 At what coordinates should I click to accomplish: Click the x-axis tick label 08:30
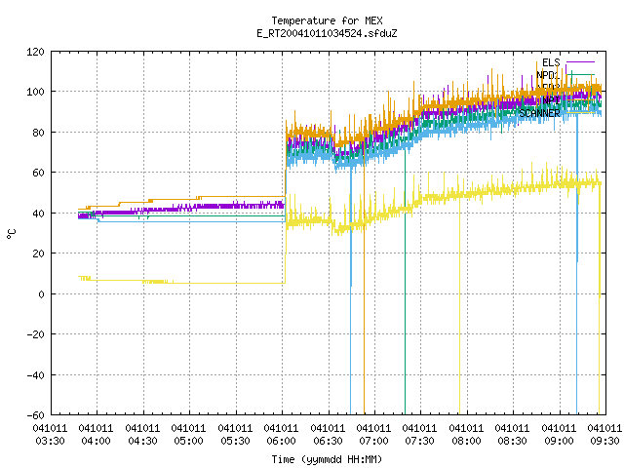click(x=512, y=441)
